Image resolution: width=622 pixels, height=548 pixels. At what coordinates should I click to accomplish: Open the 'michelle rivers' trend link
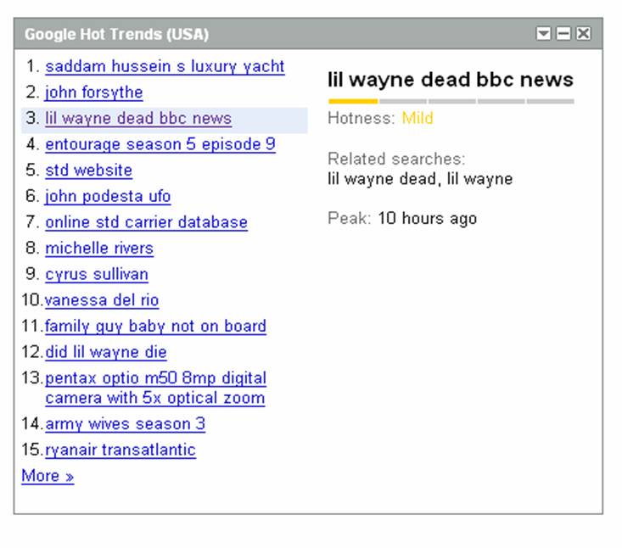(99, 249)
